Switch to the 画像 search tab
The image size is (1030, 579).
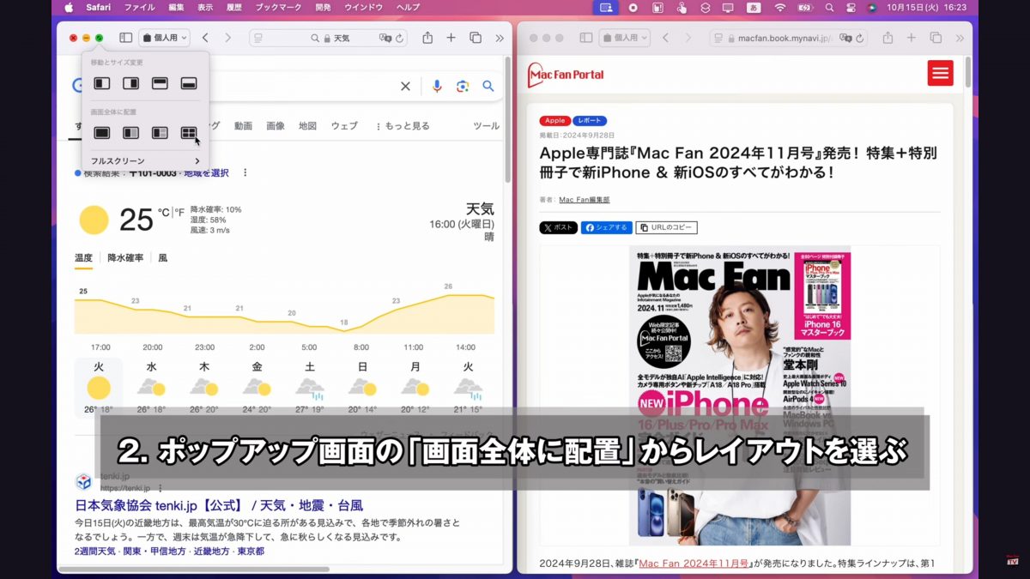coord(276,126)
